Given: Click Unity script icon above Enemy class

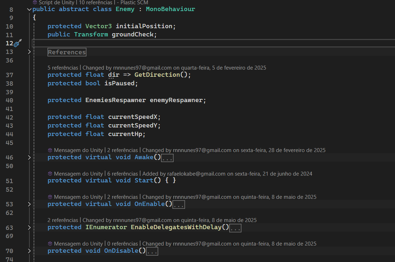Looking at the screenshot, I should click(x=35, y=2).
